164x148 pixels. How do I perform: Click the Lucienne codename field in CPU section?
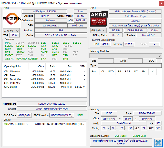(51, 21)
